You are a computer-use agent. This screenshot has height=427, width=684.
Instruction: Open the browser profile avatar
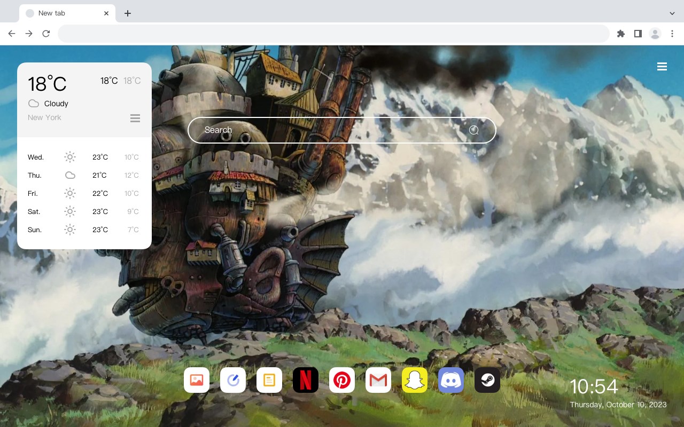click(655, 34)
